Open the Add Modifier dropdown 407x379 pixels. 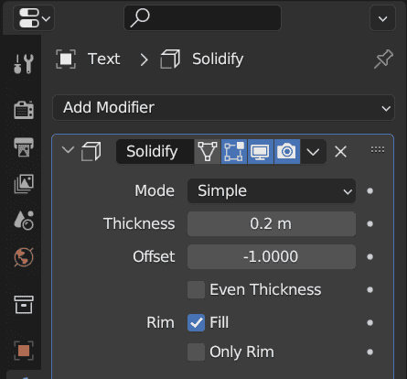pyautogui.click(x=223, y=108)
